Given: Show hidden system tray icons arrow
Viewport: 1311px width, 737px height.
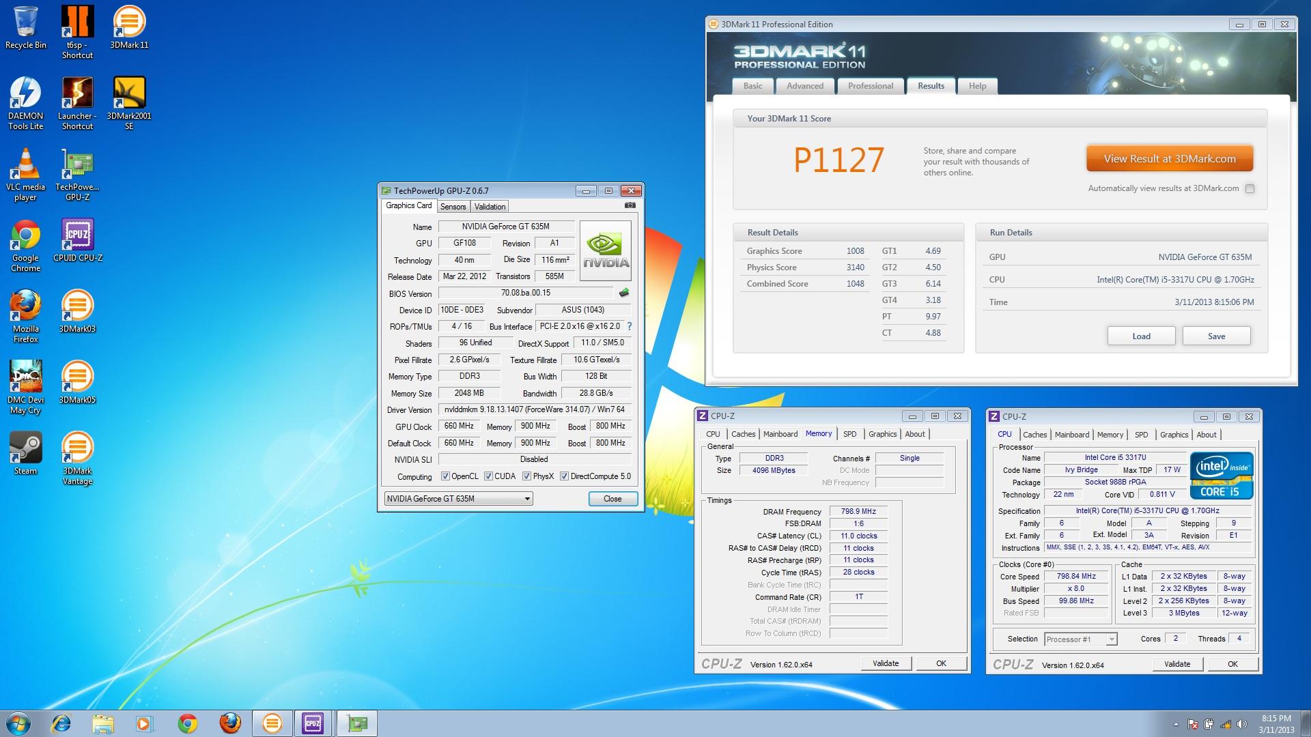Looking at the screenshot, I should tap(1176, 725).
